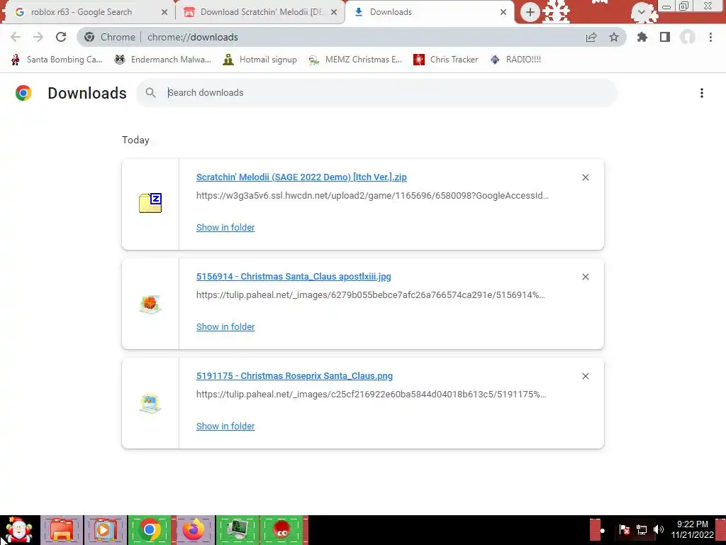726x545 pixels.
Task: Go back using the browser back arrow
Action: point(16,37)
